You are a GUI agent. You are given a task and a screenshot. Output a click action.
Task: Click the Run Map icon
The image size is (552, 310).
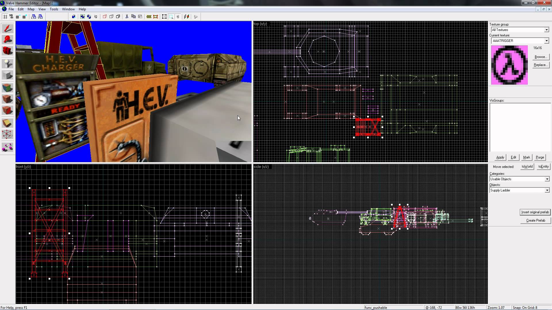tap(196, 17)
